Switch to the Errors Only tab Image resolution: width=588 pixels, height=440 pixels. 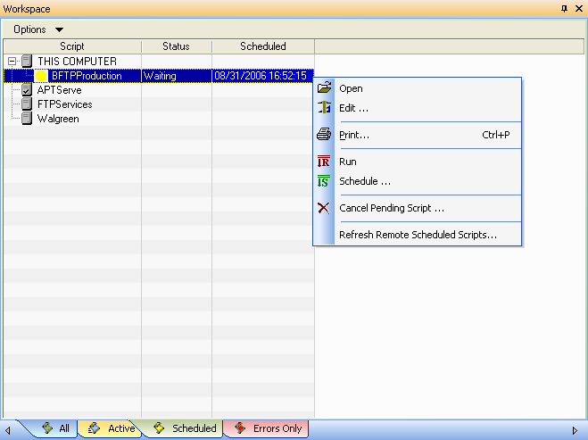tap(267, 428)
